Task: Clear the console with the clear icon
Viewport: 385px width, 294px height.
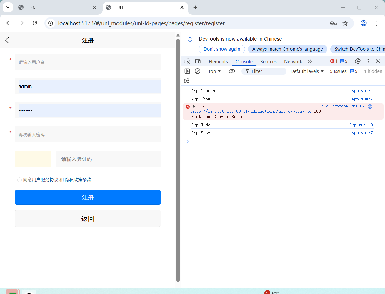Action: [x=198, y=71]
